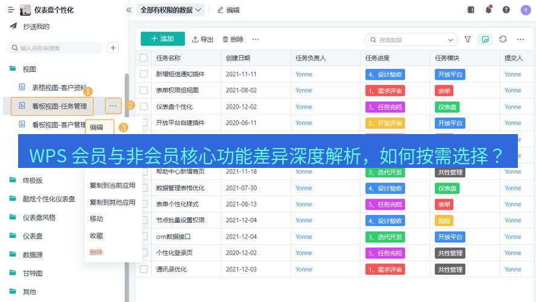
Task: Click the sidebar vertical scrollbar
Action: (x=127, y=187)
